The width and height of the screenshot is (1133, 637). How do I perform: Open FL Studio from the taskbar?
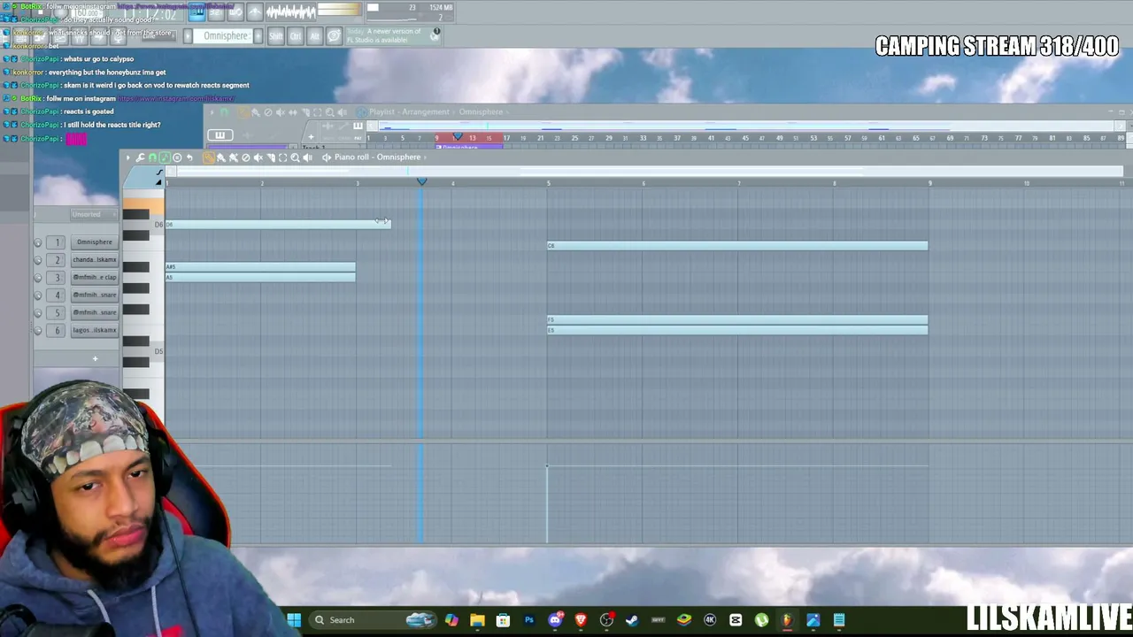787,620
